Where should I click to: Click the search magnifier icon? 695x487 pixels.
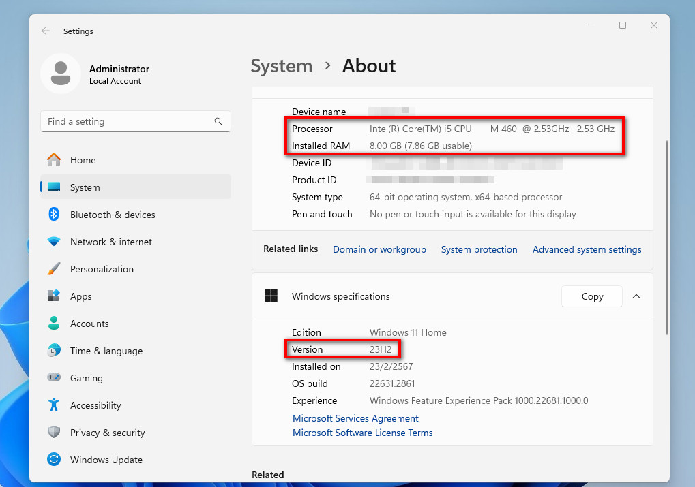(218, 121)
